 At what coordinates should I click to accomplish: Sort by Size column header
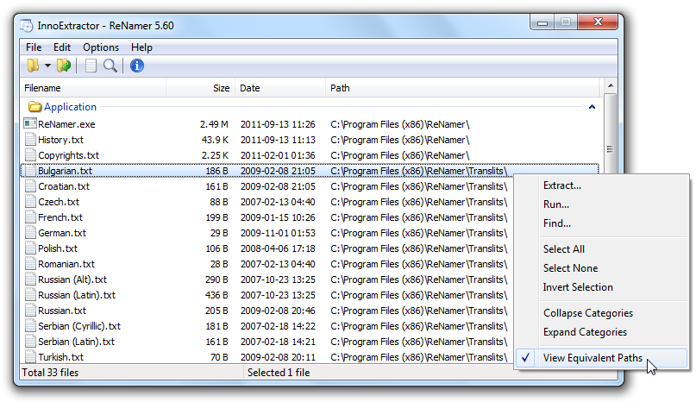(201, 88)
